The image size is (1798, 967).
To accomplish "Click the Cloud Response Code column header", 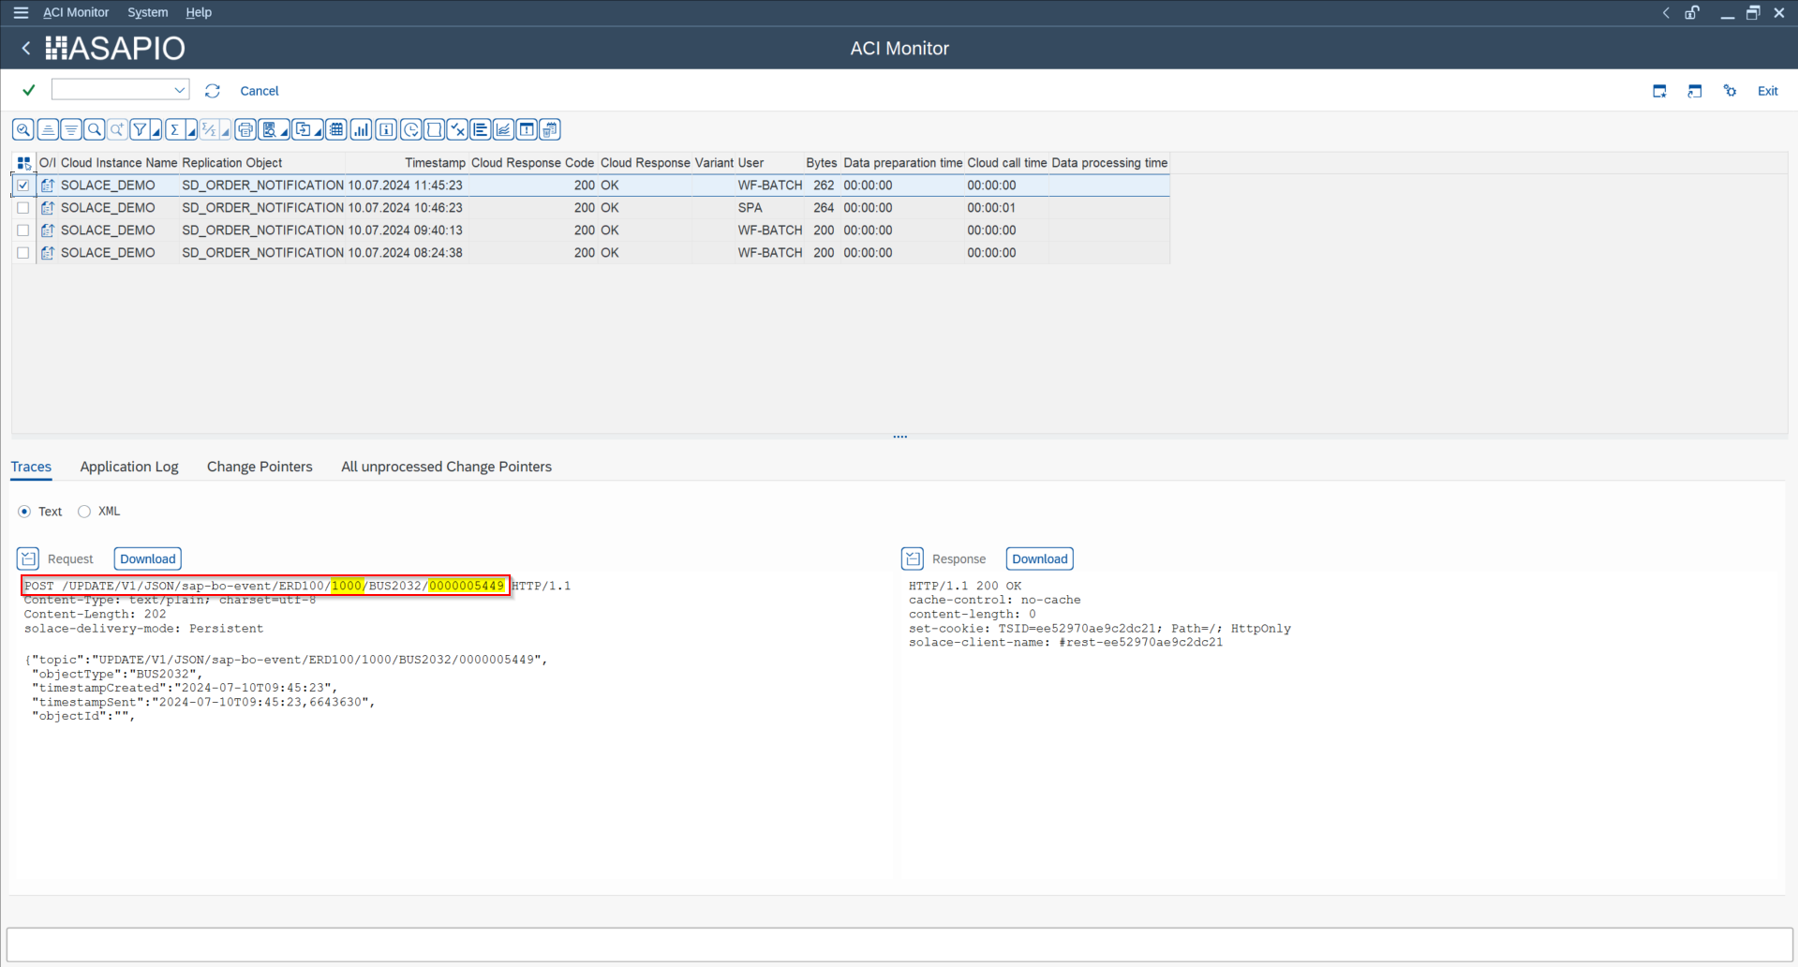I will [532, 163].
